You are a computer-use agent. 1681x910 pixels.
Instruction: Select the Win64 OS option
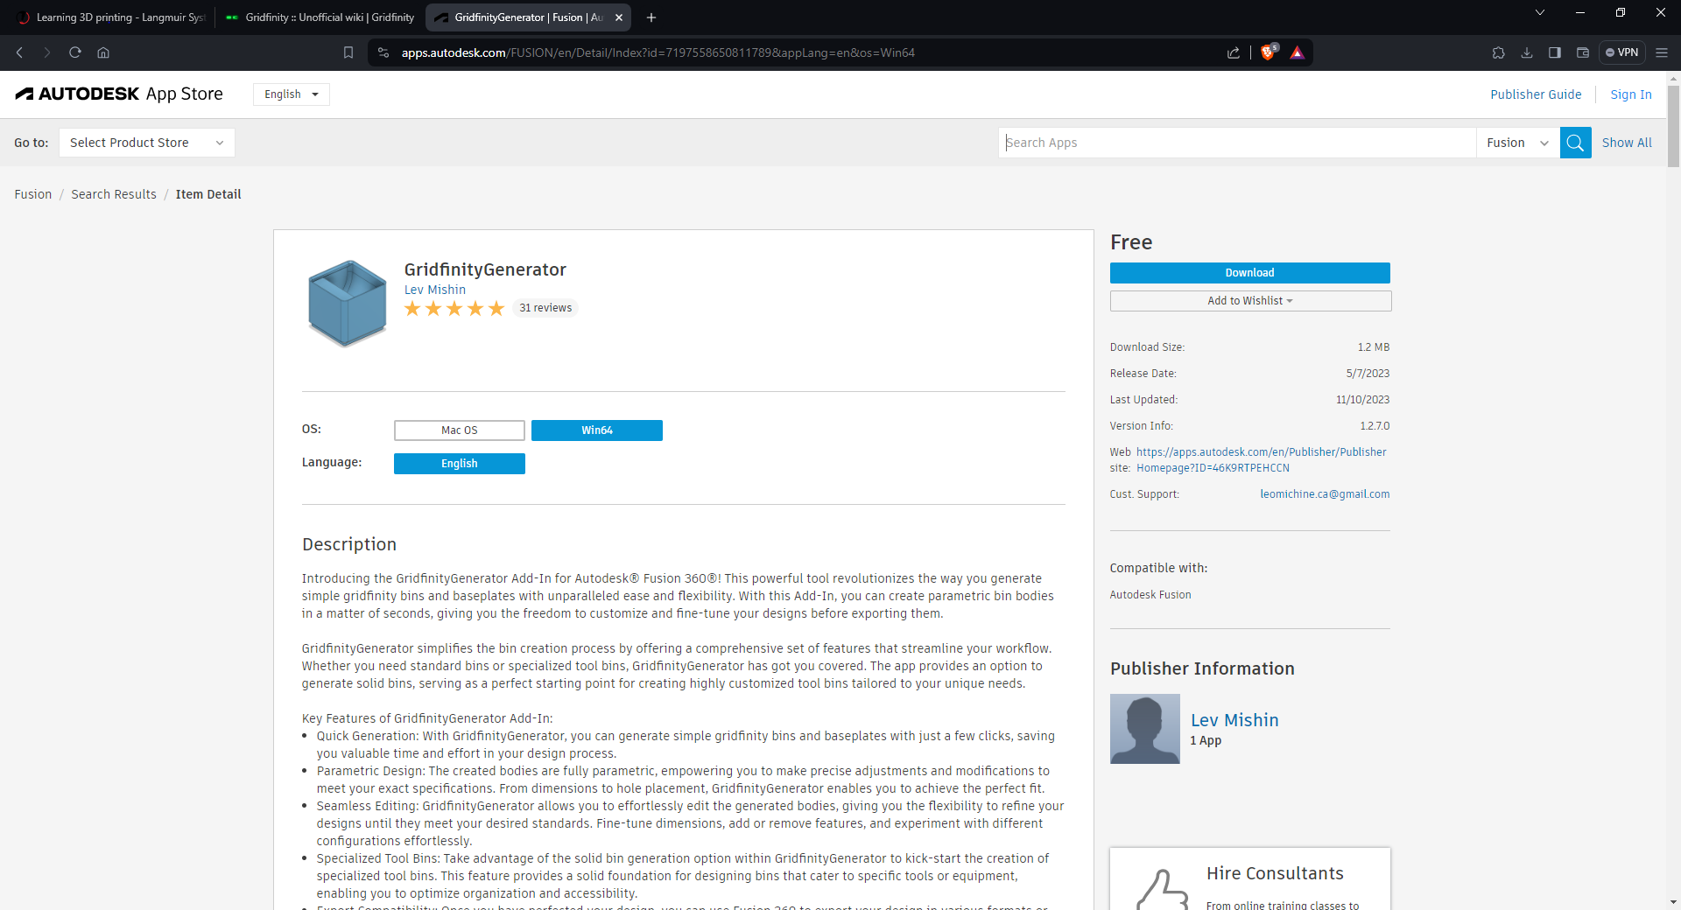tap(596, 430)
